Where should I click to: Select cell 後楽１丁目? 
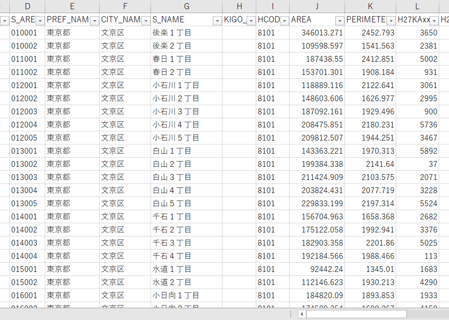click(x=187, y=32)
